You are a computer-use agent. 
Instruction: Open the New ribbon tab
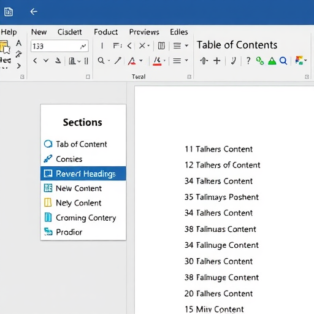pos(39,32)
